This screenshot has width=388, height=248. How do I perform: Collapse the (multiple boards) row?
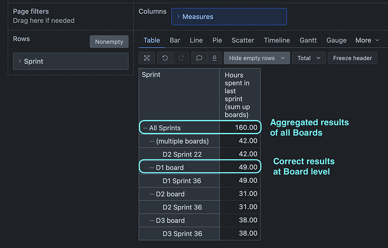click(152, 141)
